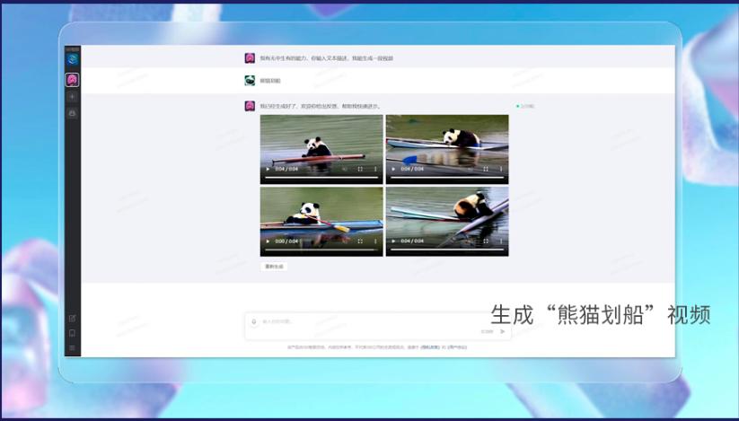Toggle fullscreen on the bottom-right panda video
Screen dimensions: 739x421
tap(486, 241)
